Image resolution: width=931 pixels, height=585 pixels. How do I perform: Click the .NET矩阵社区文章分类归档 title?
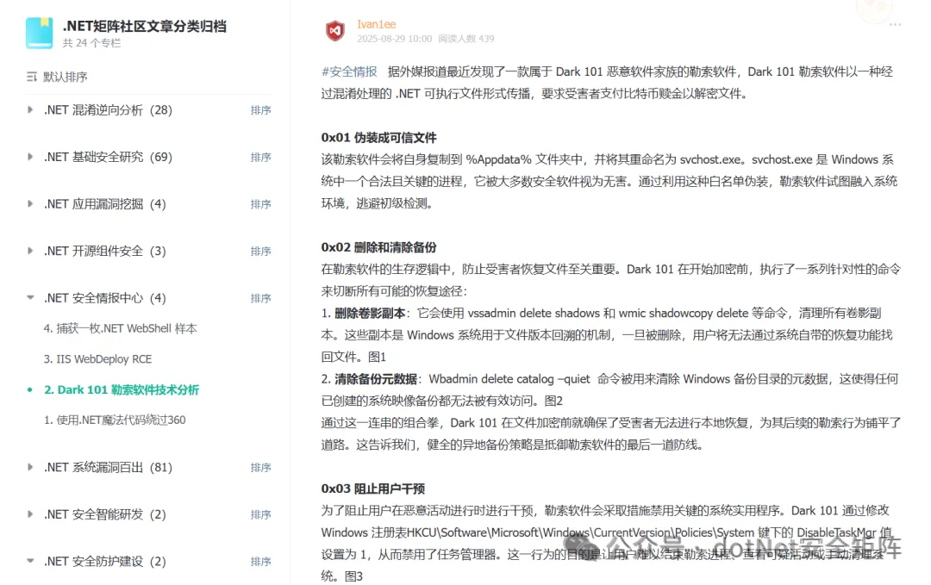pos(144,26)
